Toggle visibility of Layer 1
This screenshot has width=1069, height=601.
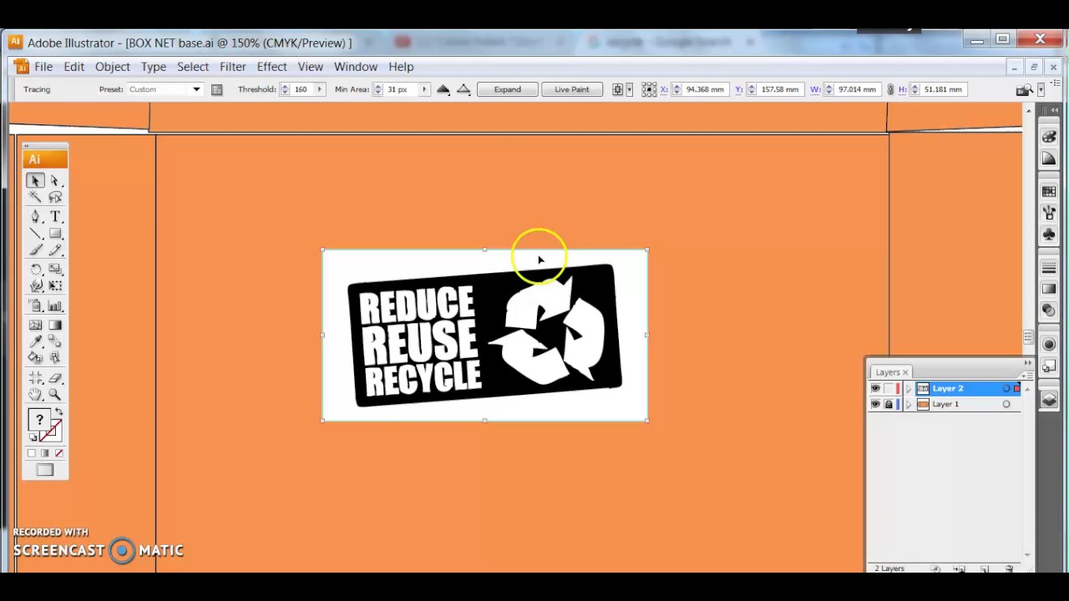pos(875,404)
